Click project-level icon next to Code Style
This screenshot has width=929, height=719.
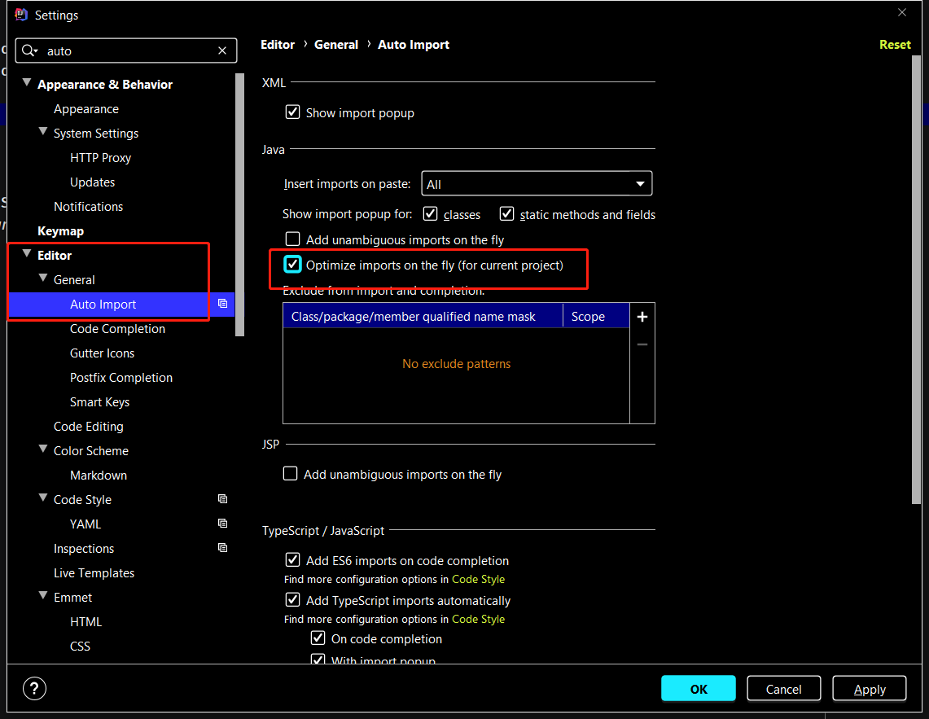[x=222, y=499]
